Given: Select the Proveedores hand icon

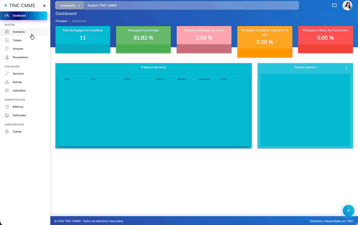Looking at the screenshot, I should [x=7, y=57].
